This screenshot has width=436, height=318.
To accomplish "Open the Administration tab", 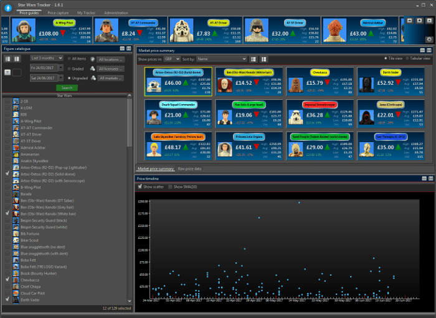I will [116, 13].
